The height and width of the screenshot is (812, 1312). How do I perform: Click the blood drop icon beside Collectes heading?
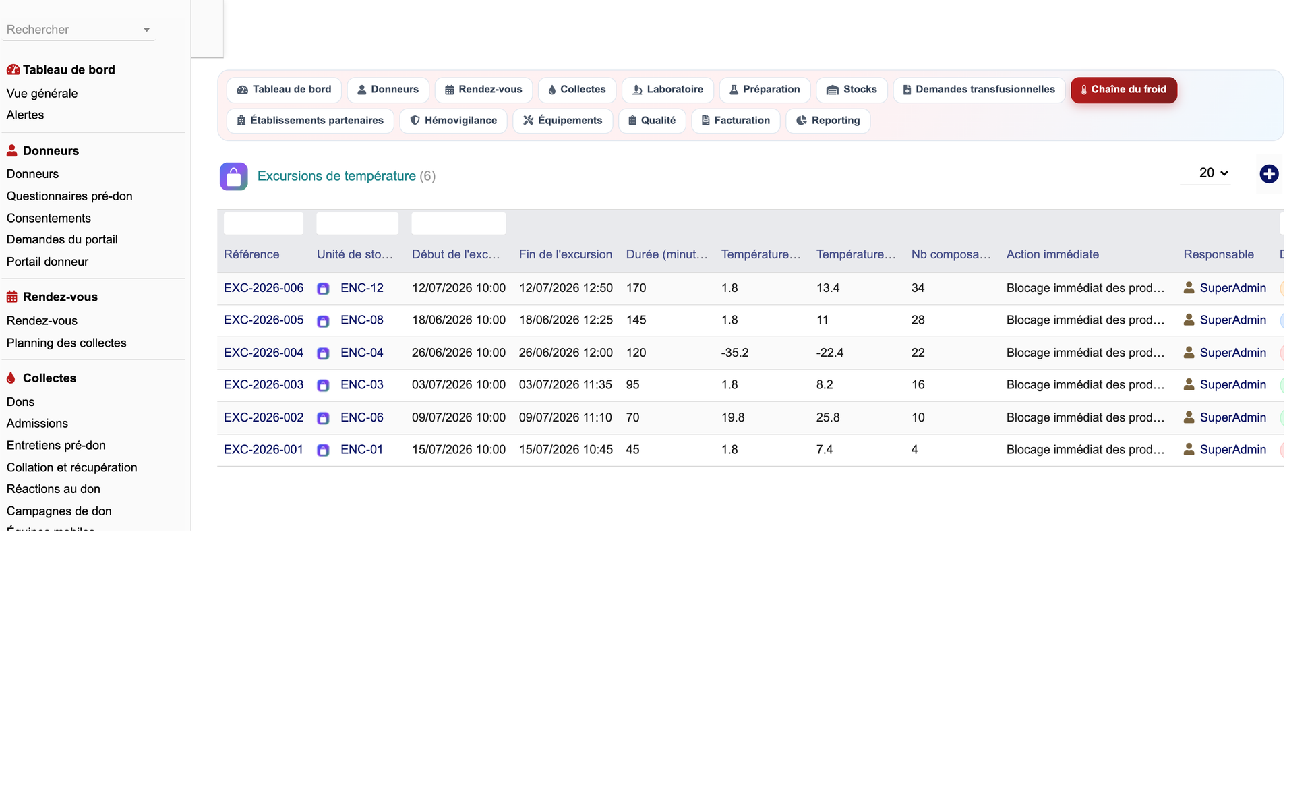click(11, 378)
